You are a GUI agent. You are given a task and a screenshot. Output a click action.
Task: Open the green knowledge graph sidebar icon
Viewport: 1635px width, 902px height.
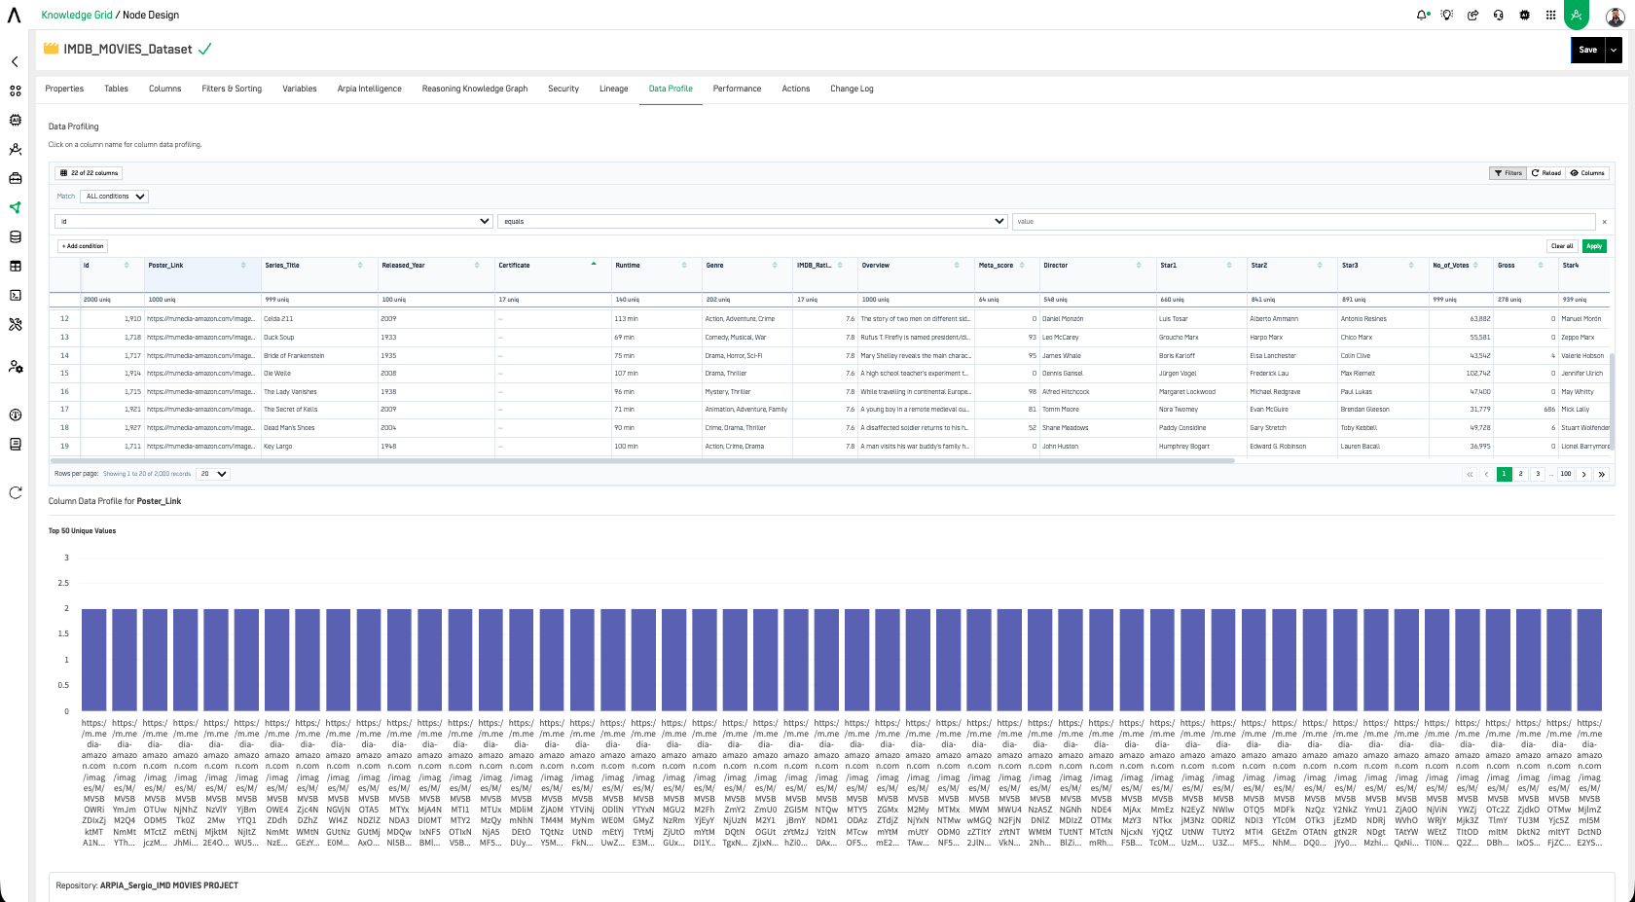click(15, 207)
